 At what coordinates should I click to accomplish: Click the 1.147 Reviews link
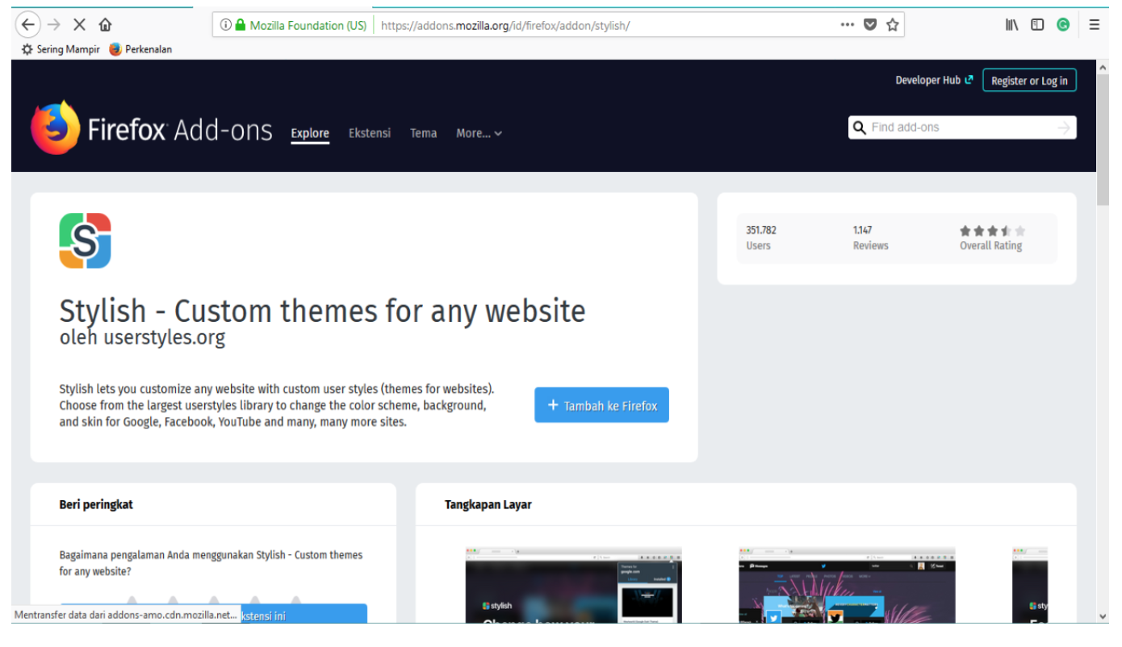click(870, 238)
